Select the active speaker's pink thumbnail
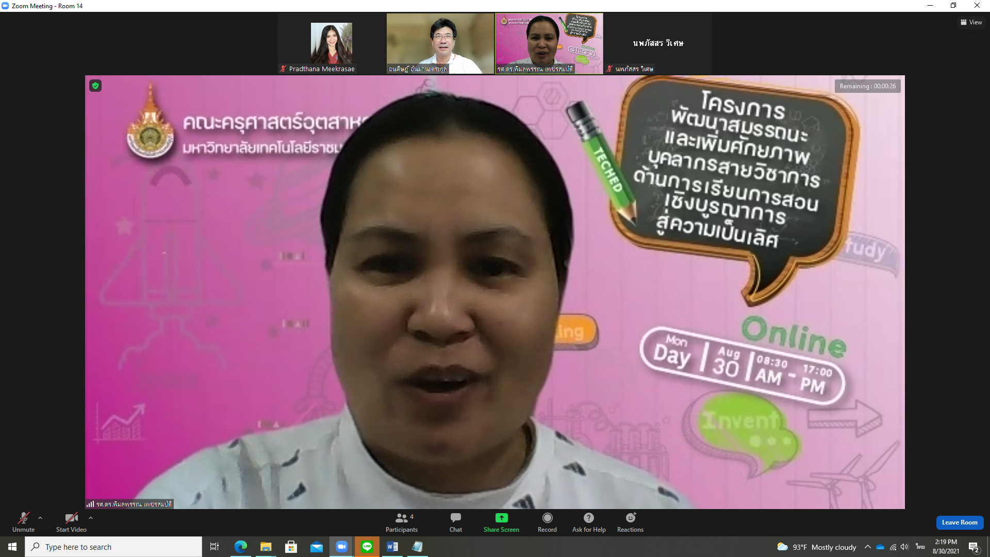 point(549,43)
